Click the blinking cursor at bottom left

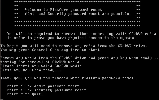(2, 99)
